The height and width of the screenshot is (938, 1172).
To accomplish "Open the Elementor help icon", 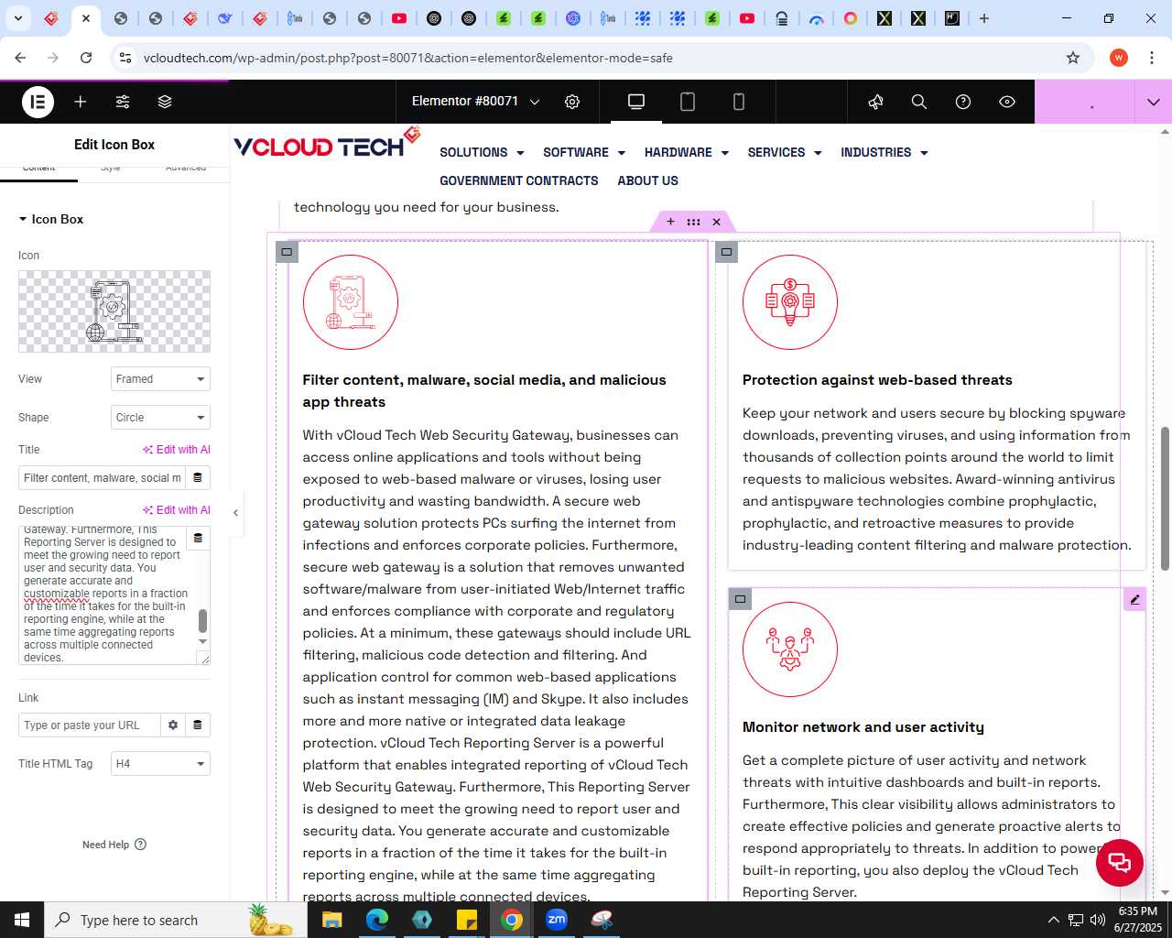I will [x=963, y=102].
